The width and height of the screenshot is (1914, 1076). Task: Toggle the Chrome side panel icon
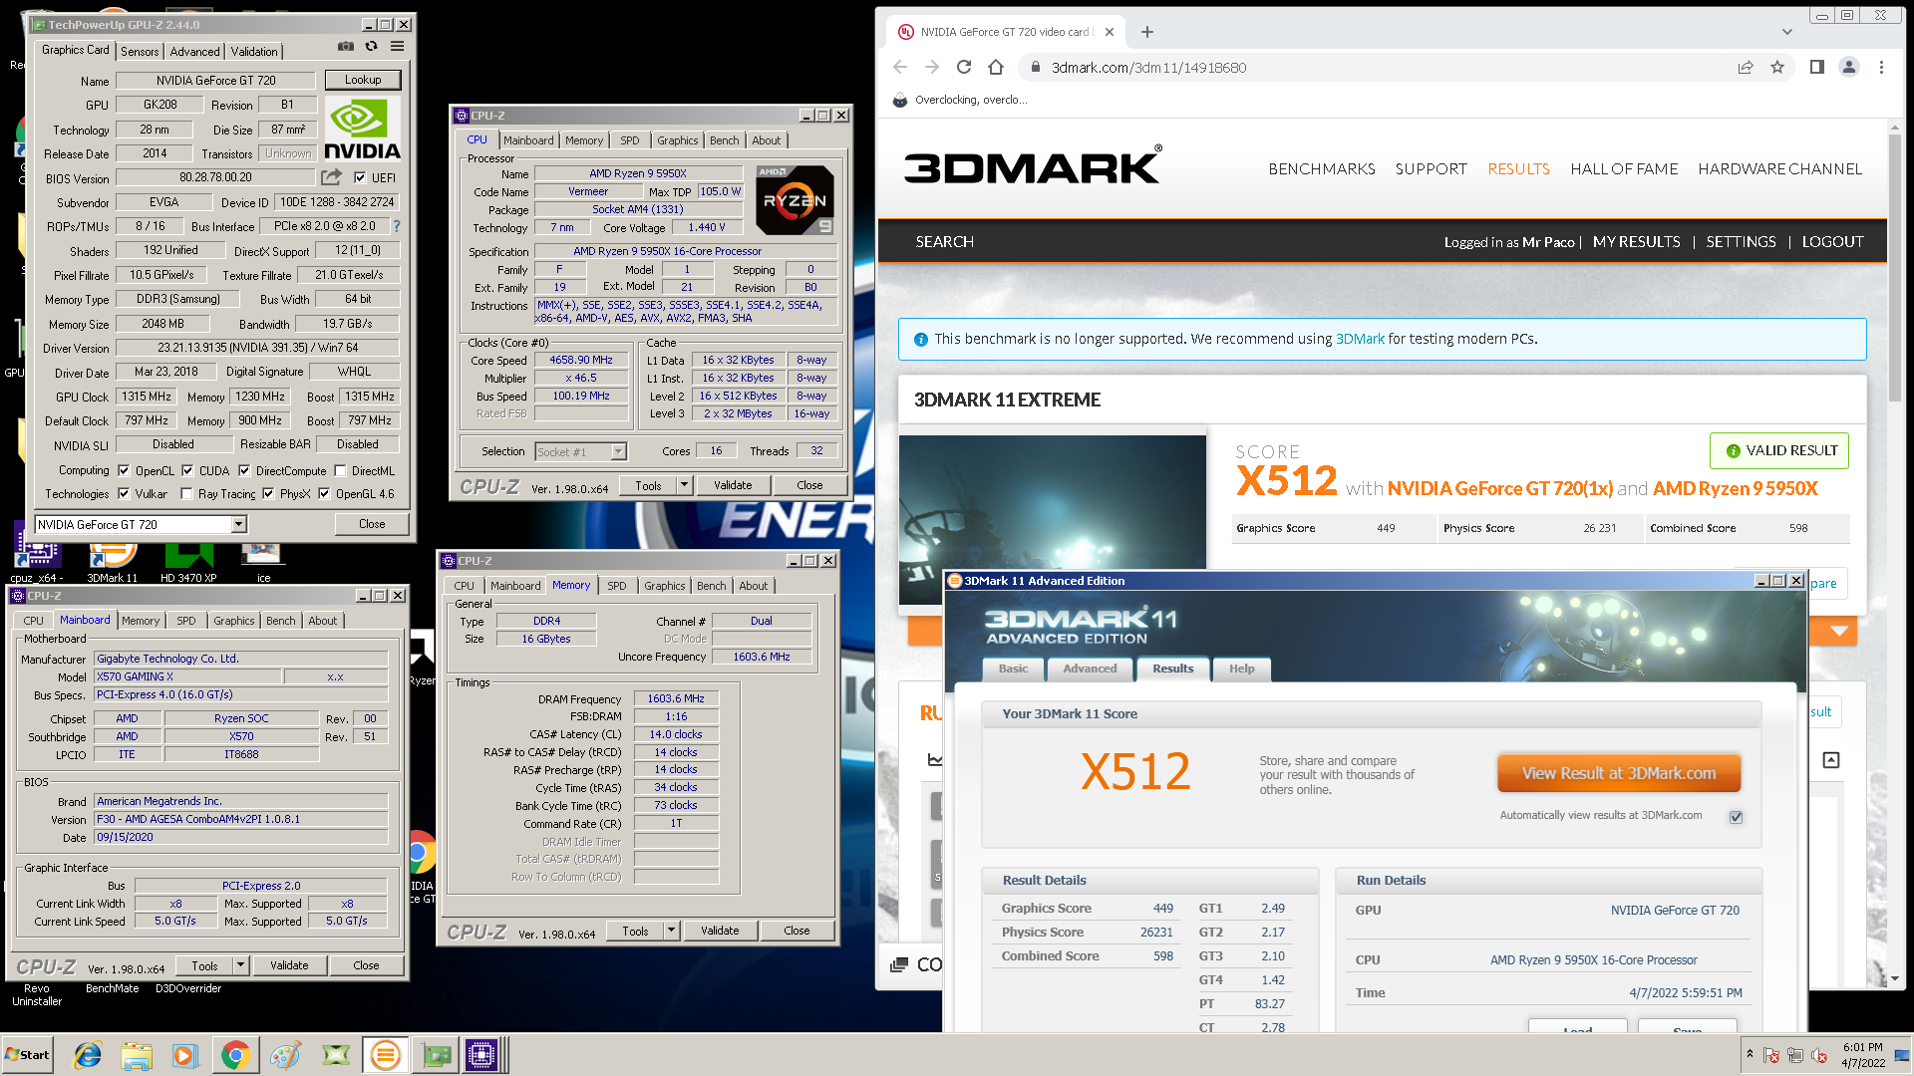click(1817, 67)
